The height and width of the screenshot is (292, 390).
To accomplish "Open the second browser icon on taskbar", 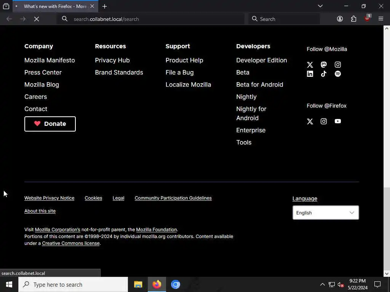I will point(175,284).
